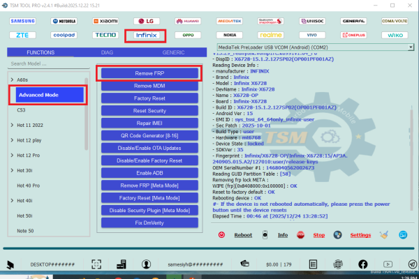Switch to the GENERIC tab
This screenshot has height=279, width=419.
click(x=173, y=52)
